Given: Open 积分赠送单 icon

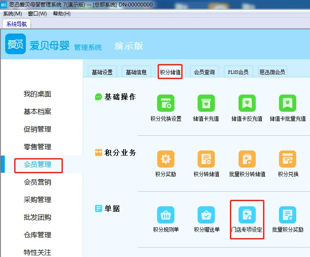Looking at the screenshot, I should (x=206, y=215).
